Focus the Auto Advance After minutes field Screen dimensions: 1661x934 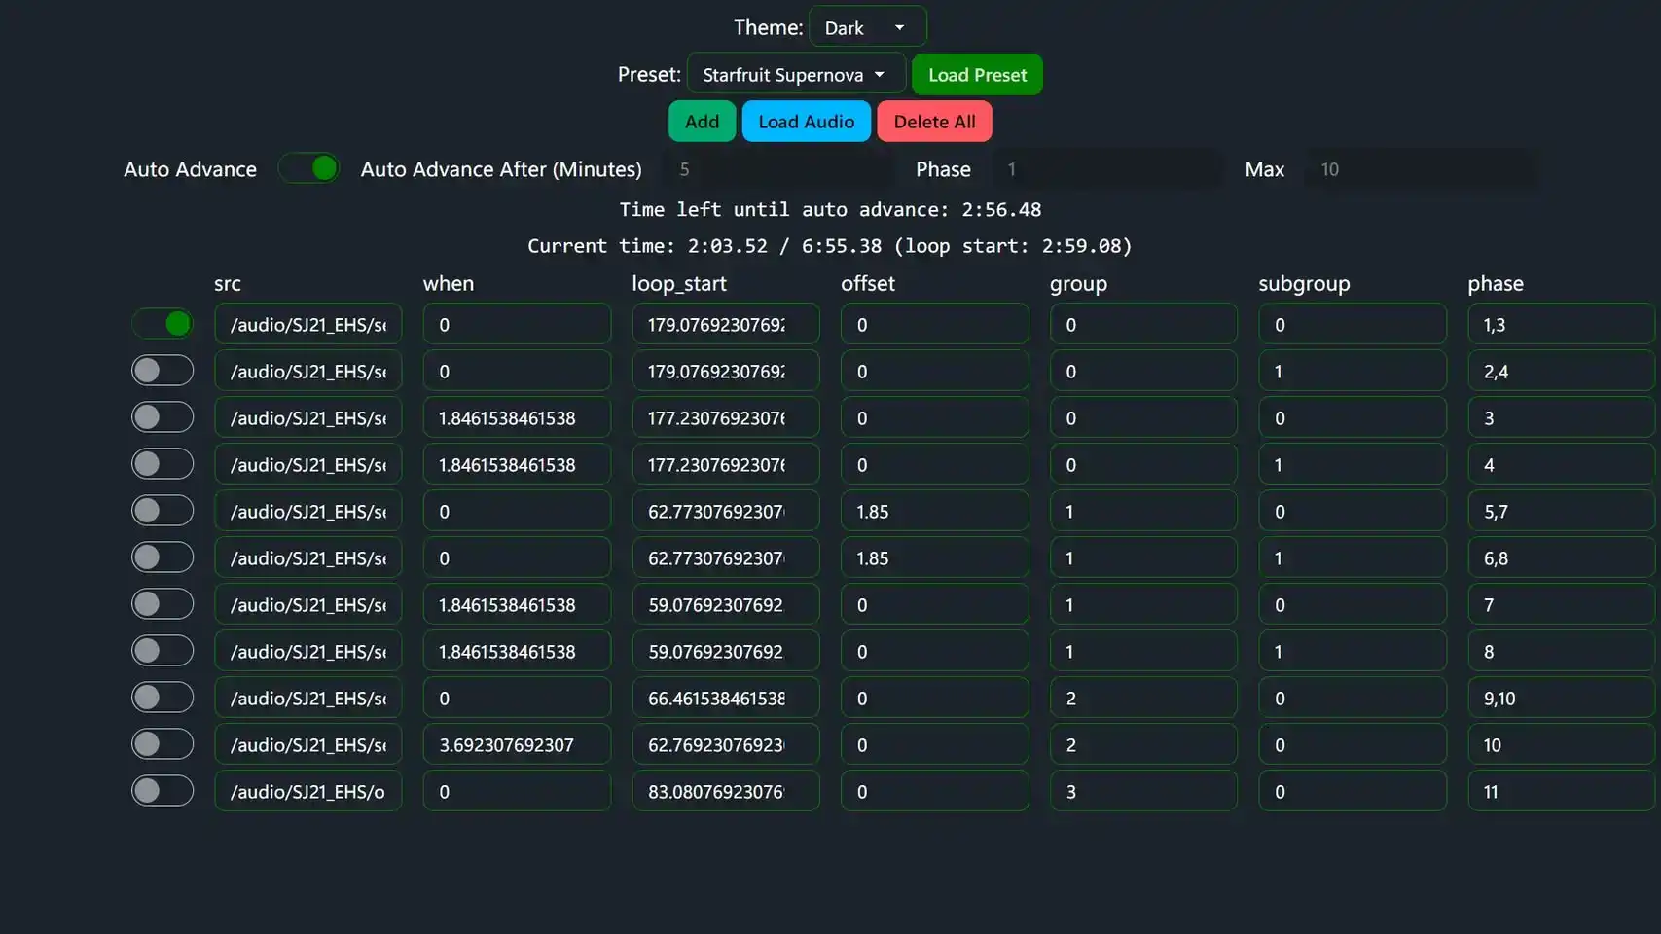tap(778, 169)
